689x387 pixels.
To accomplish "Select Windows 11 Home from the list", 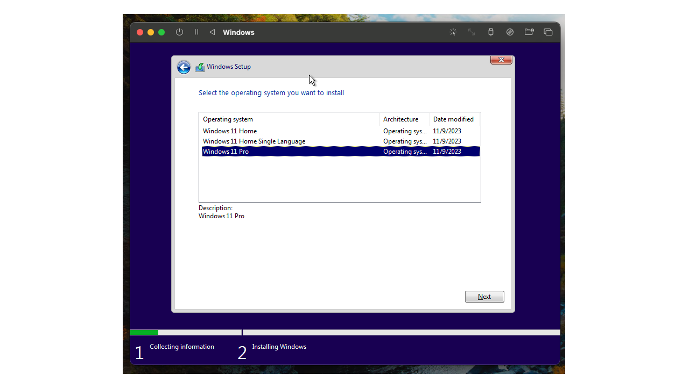I will tap(230, 131).
